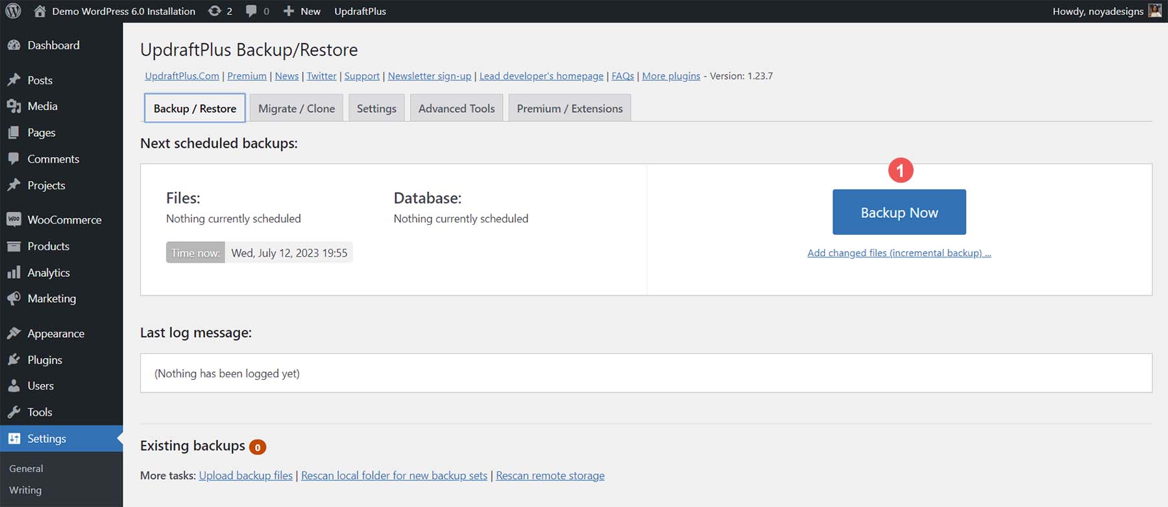1168x507 pixels.
Task: Switch to Advanced Tools tab
Action: pyautogui.click(x=456, y=108)
